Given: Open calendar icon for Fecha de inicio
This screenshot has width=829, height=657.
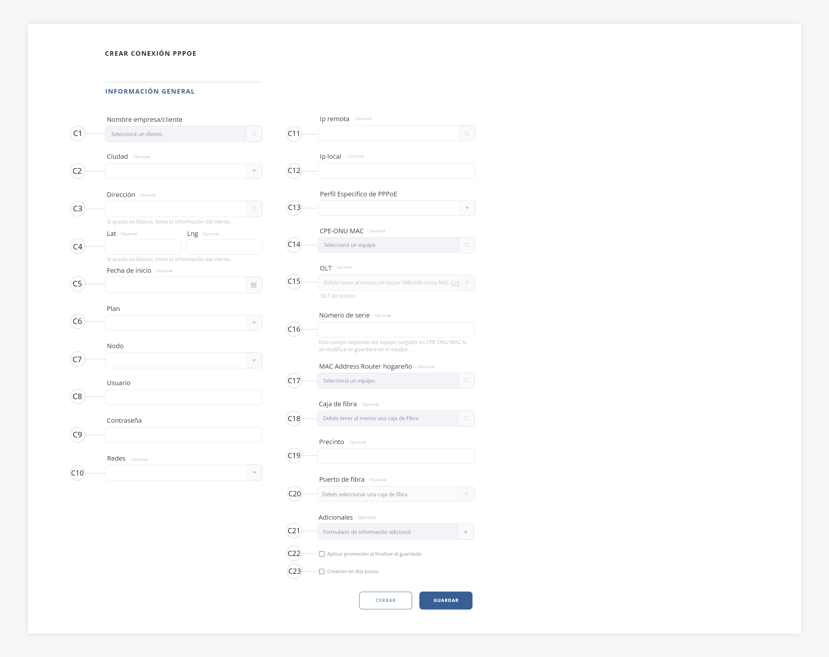Looking at the screenshot, I should coord(254,285).
